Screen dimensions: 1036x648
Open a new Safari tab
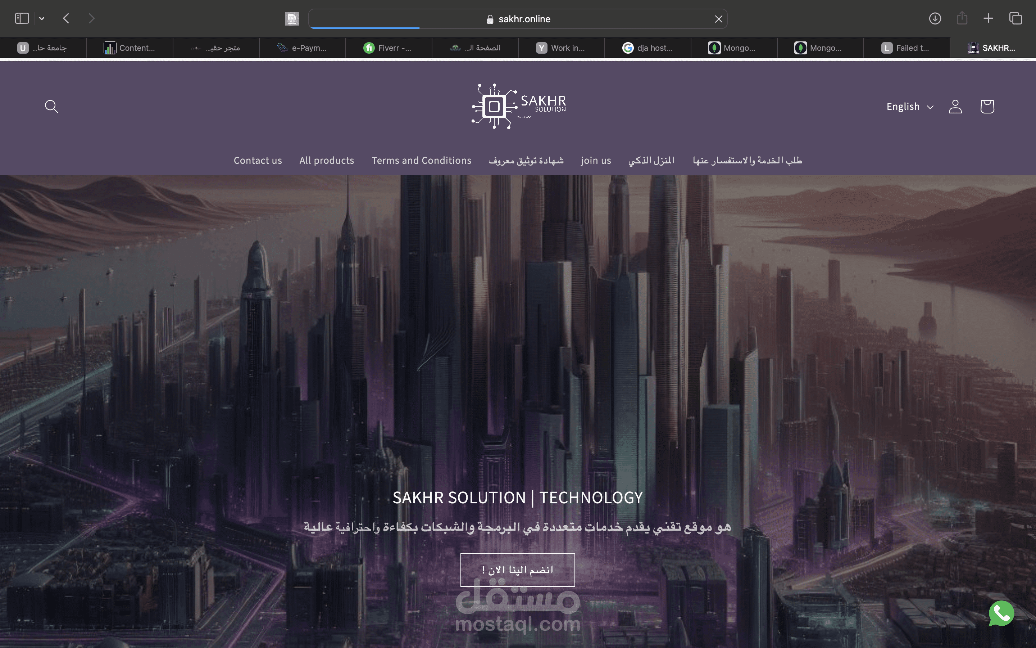[x=988, y=18]
